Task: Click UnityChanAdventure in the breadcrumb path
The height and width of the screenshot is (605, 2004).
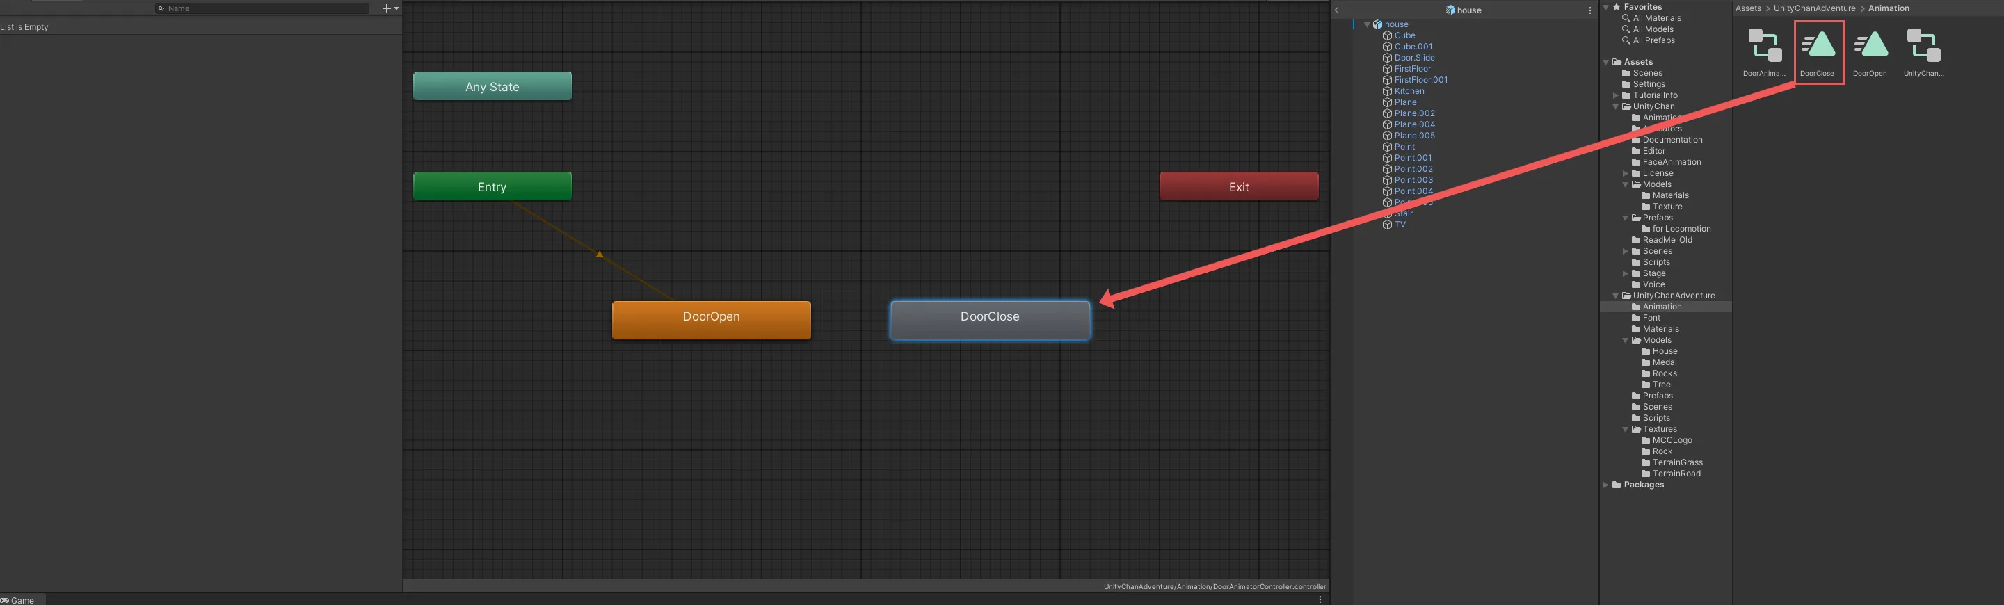Action: pos(1814,8)
